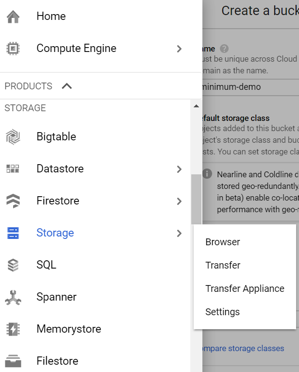The image size is (299, 372).
Task: Expand the Compute Engine submenu arrow
Action: tap(179, 49)
